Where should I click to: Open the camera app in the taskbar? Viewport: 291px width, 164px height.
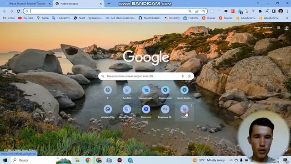pos(109,160)
